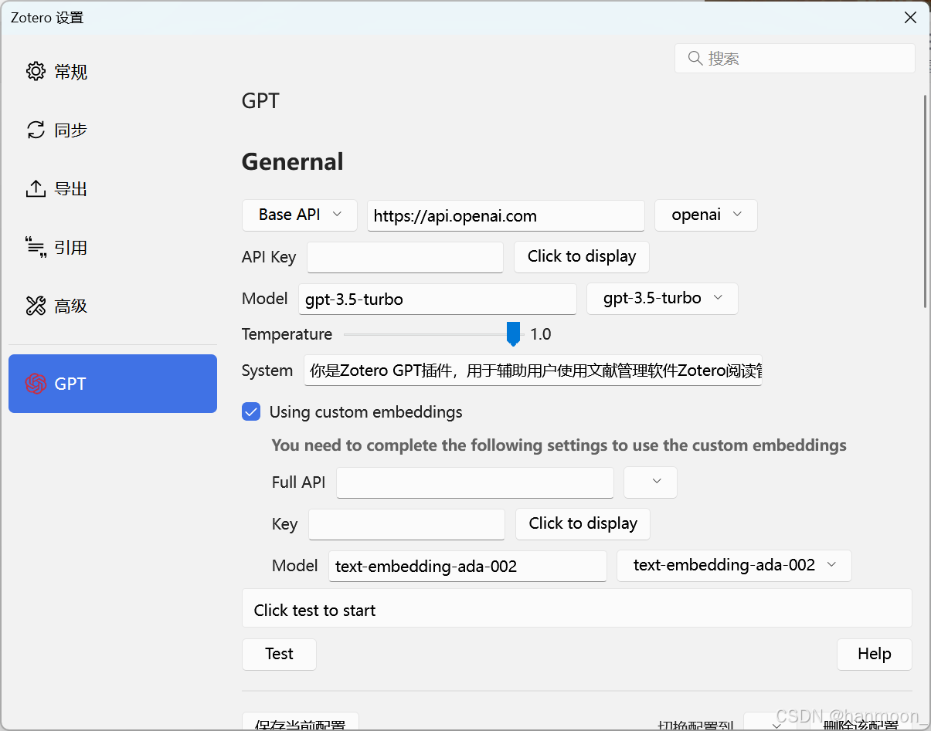Click the Test button

[279, 654]
